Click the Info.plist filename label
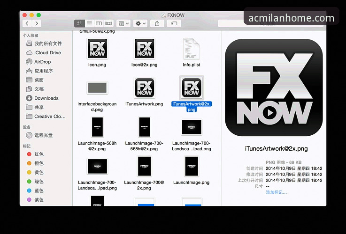346x234 pixels. click(x=192, y=65)
